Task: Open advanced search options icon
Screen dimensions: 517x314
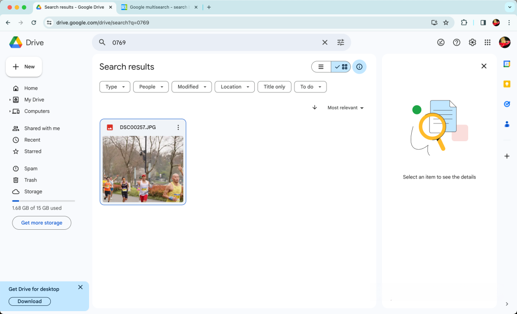Action: click(341, 42)
